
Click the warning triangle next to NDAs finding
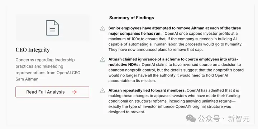102,59
